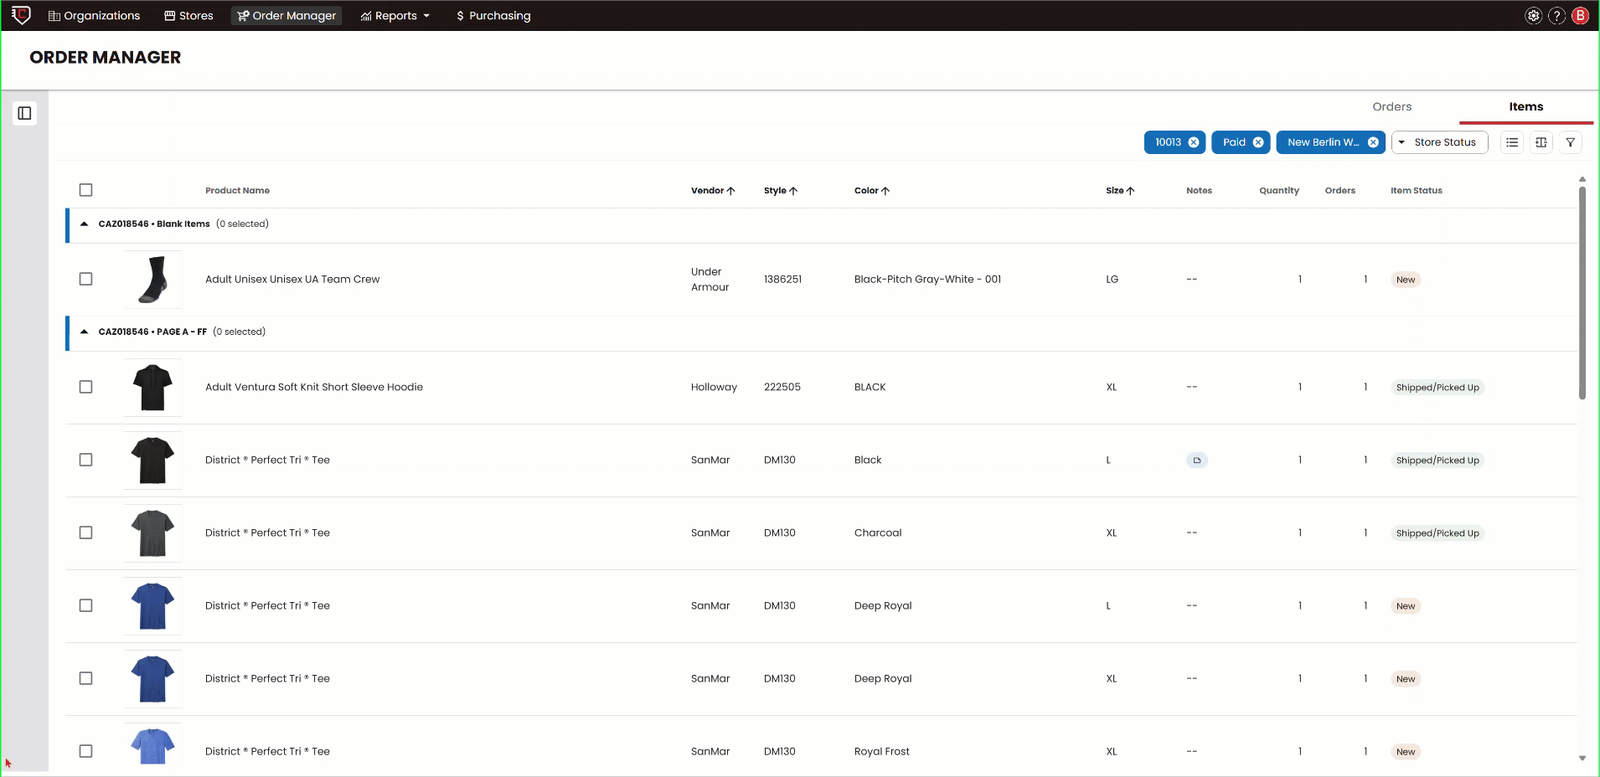This screenshot has width=1600, height=777.
Task: Click the list view icon
Action: (x=1512, y=142)
